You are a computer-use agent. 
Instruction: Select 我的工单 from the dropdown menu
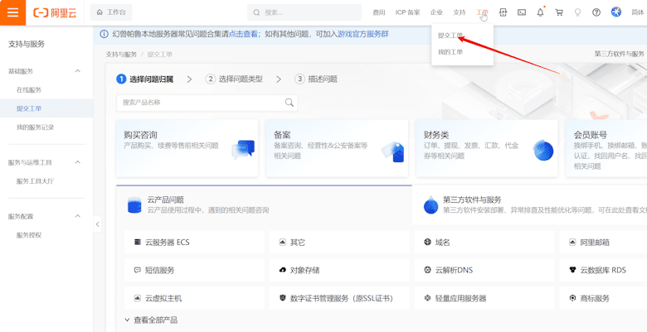(450, 52)
